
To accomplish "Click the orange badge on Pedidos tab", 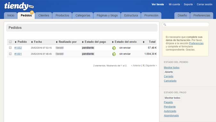I will pyautogui.click(x=32, y=13).
